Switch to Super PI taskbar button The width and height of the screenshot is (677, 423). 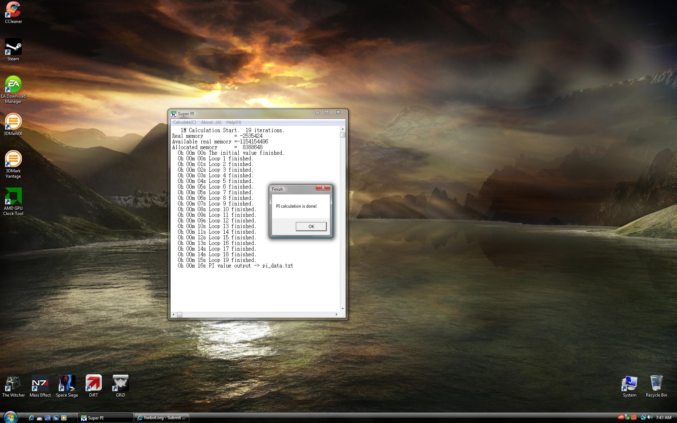[x=105, y=418]
